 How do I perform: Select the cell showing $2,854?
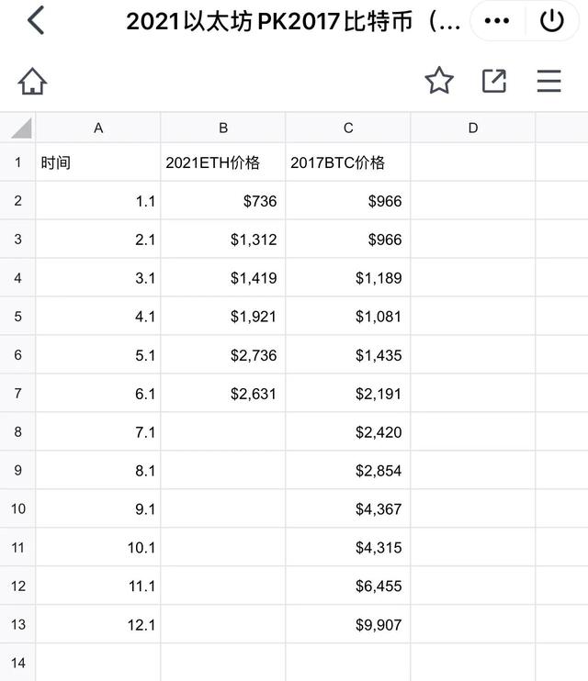[x=348, y=470]
